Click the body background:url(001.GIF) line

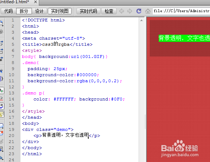[x=65, y=57]
